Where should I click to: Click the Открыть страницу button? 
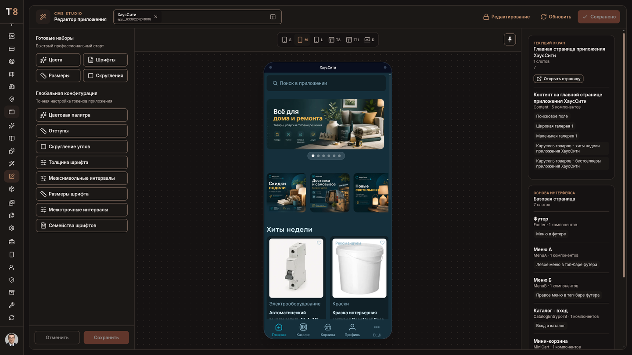tap(558, 79)
